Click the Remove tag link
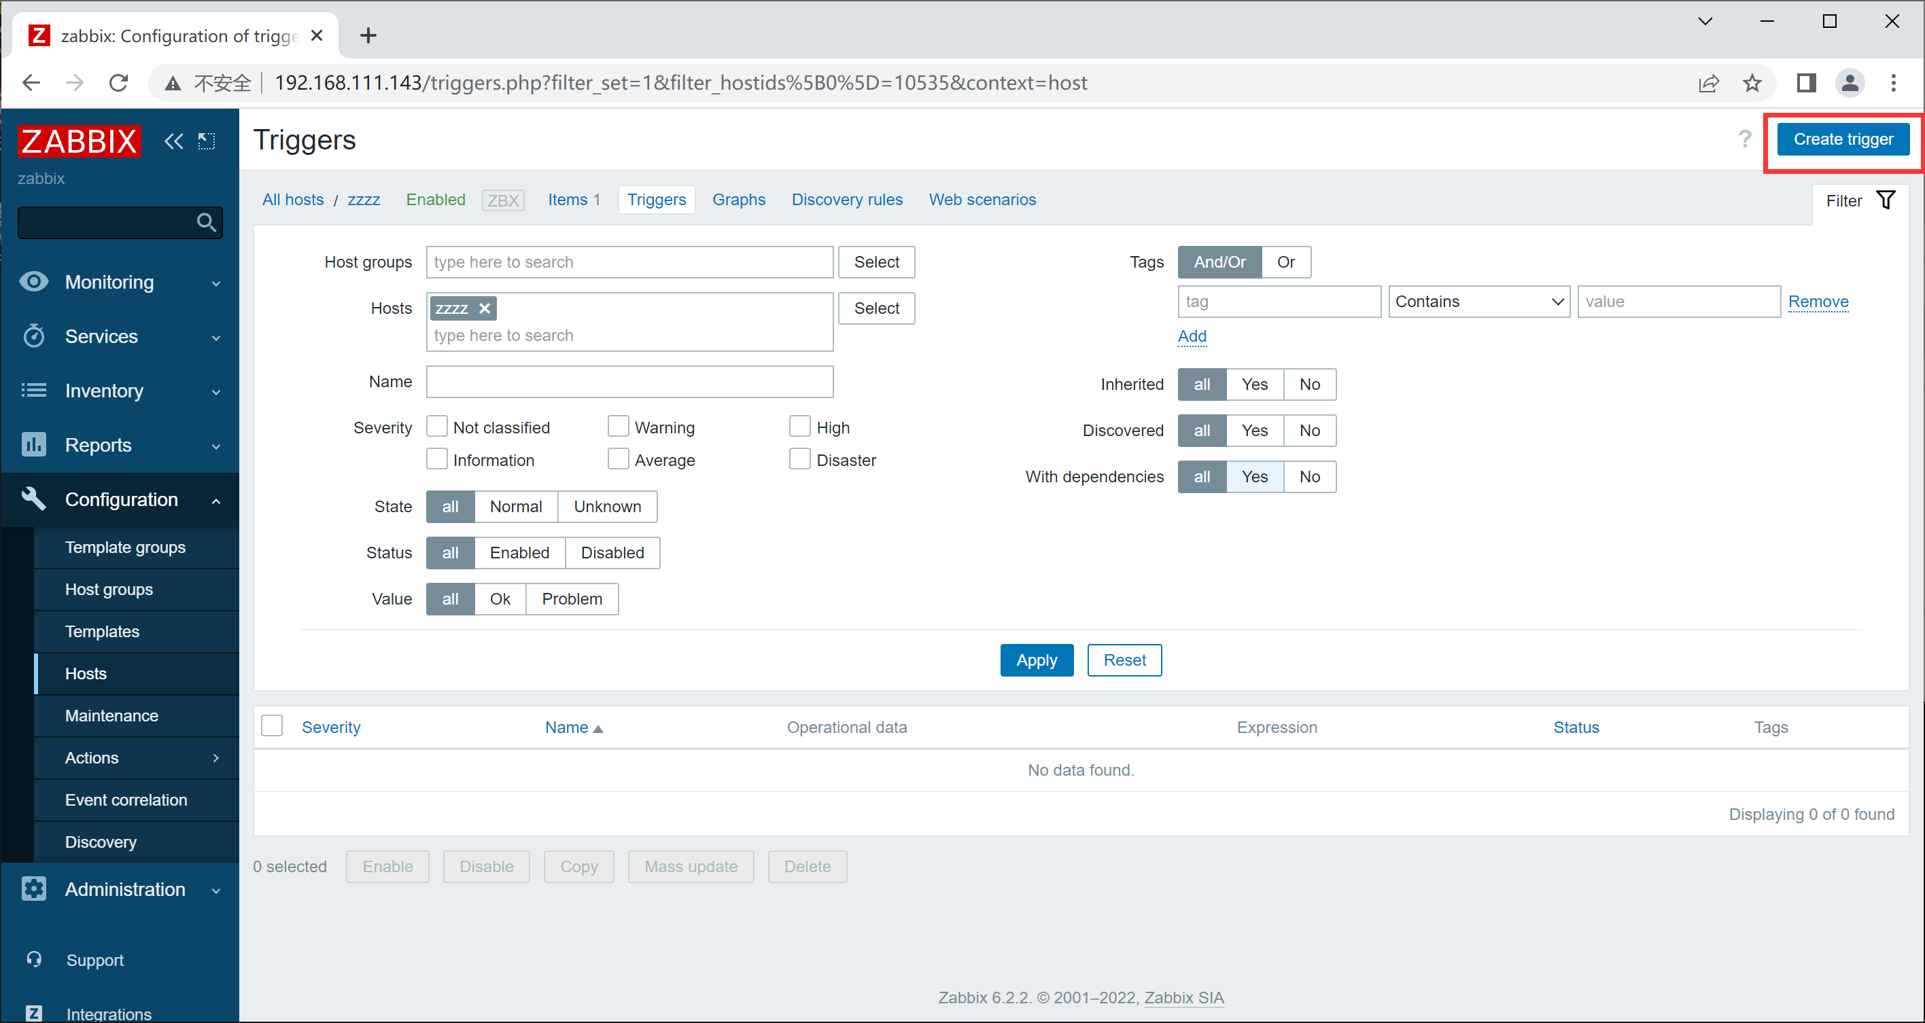 [1818, 302]
